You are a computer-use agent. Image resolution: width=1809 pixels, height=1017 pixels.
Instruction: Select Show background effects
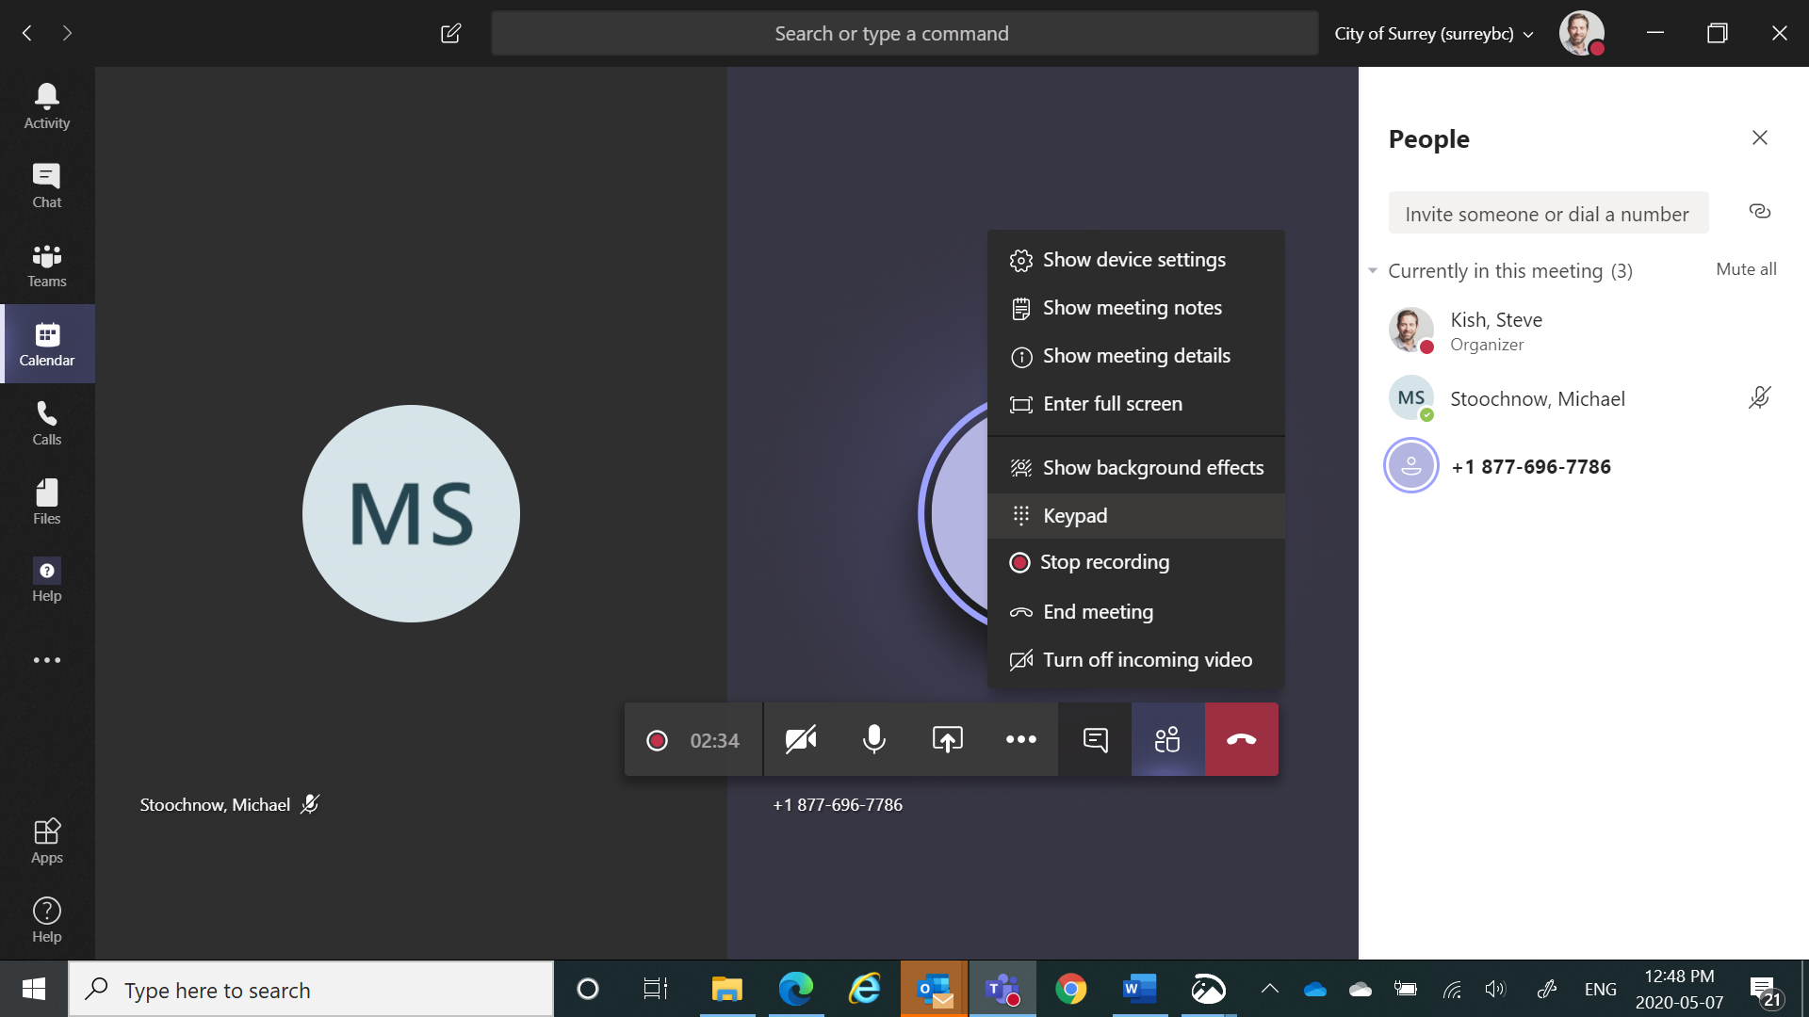point(1136,468)
